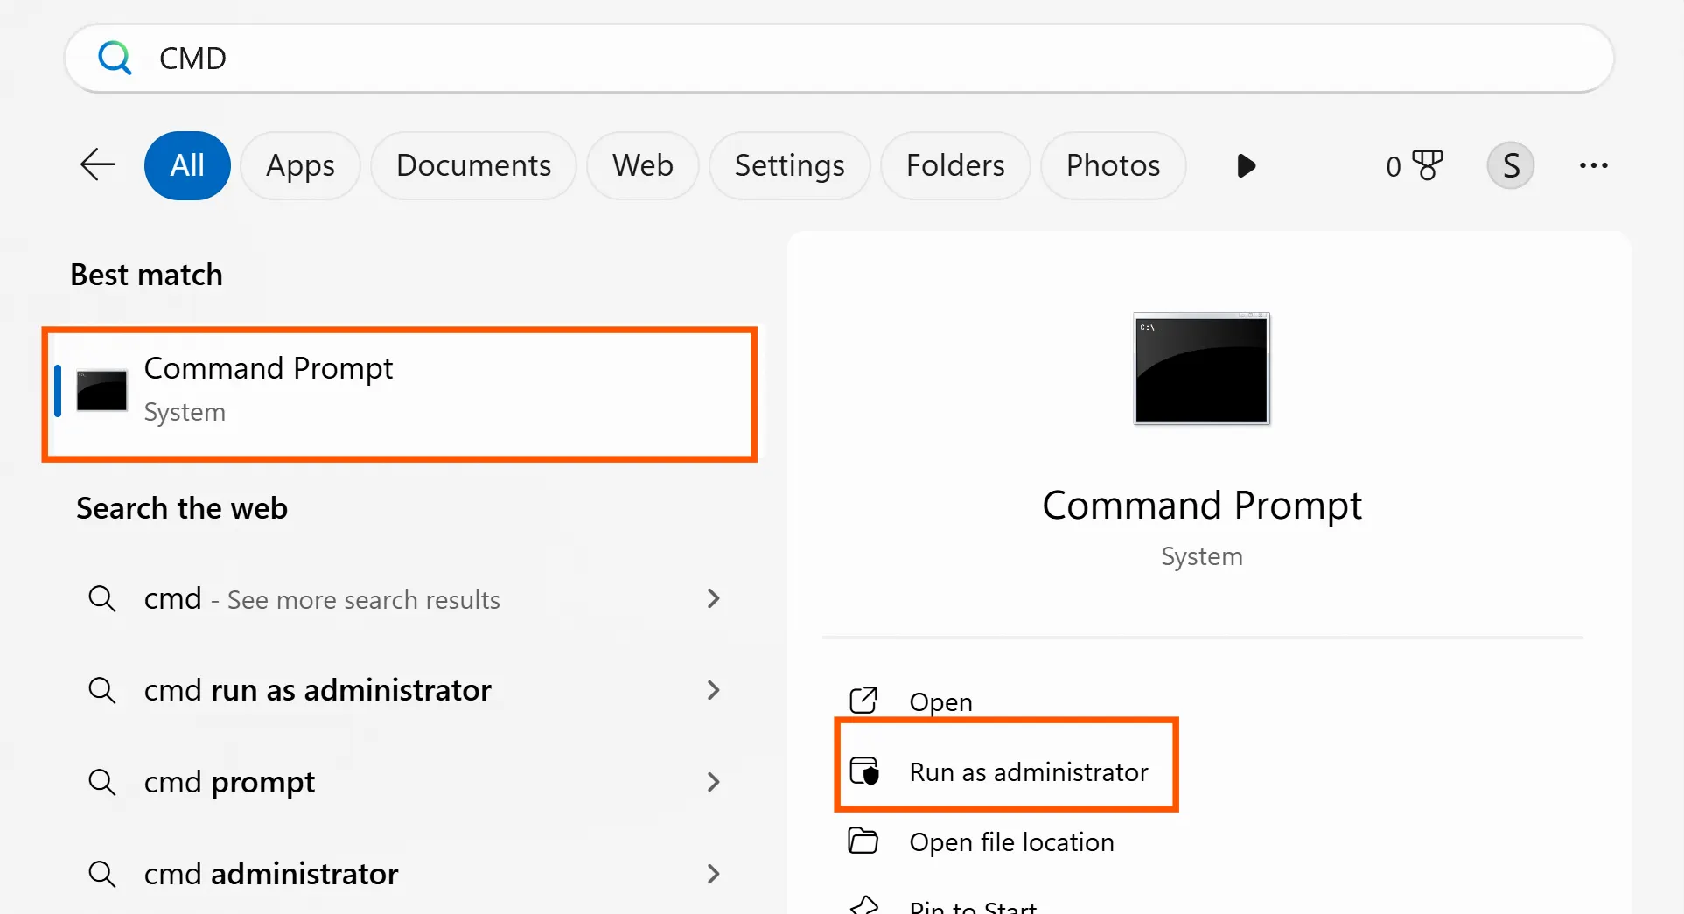Click search icon beside 'cmd - See more'
The image size is (1684, 914).
102,599
